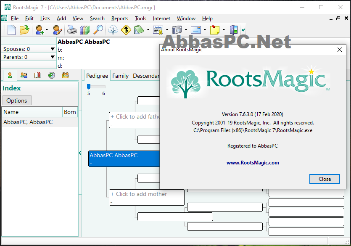Image resolution: width=351 pixels, height=246 pixels.
Task: Open search with the magnifying glass icon
Action: click(98, 29)
